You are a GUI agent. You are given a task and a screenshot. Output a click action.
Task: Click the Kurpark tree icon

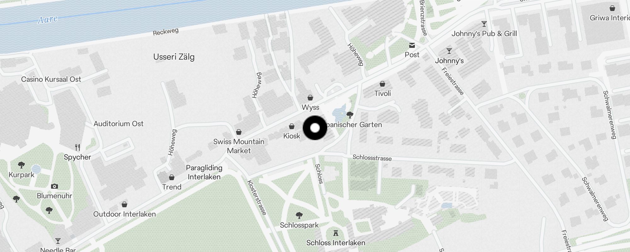point(21,165)
